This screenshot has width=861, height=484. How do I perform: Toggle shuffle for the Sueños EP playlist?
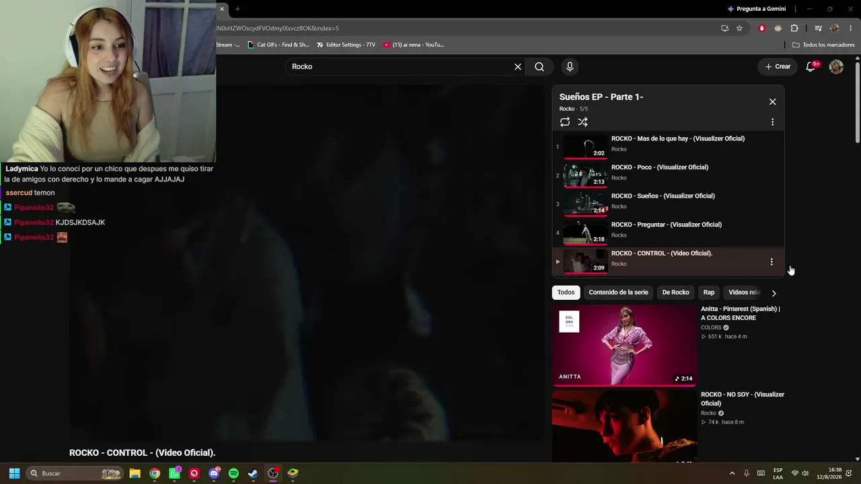coord(583,122)
